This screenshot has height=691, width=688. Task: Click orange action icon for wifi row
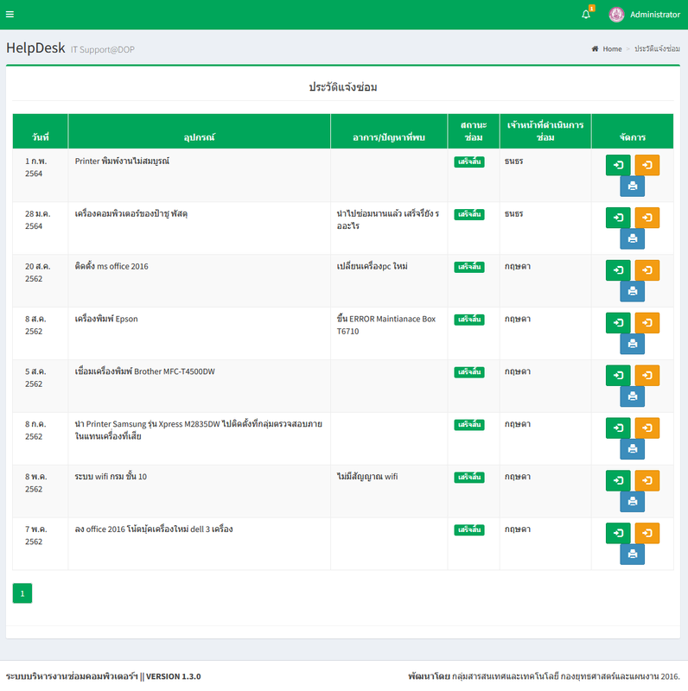pyautogui.click(x=647, y=481)
